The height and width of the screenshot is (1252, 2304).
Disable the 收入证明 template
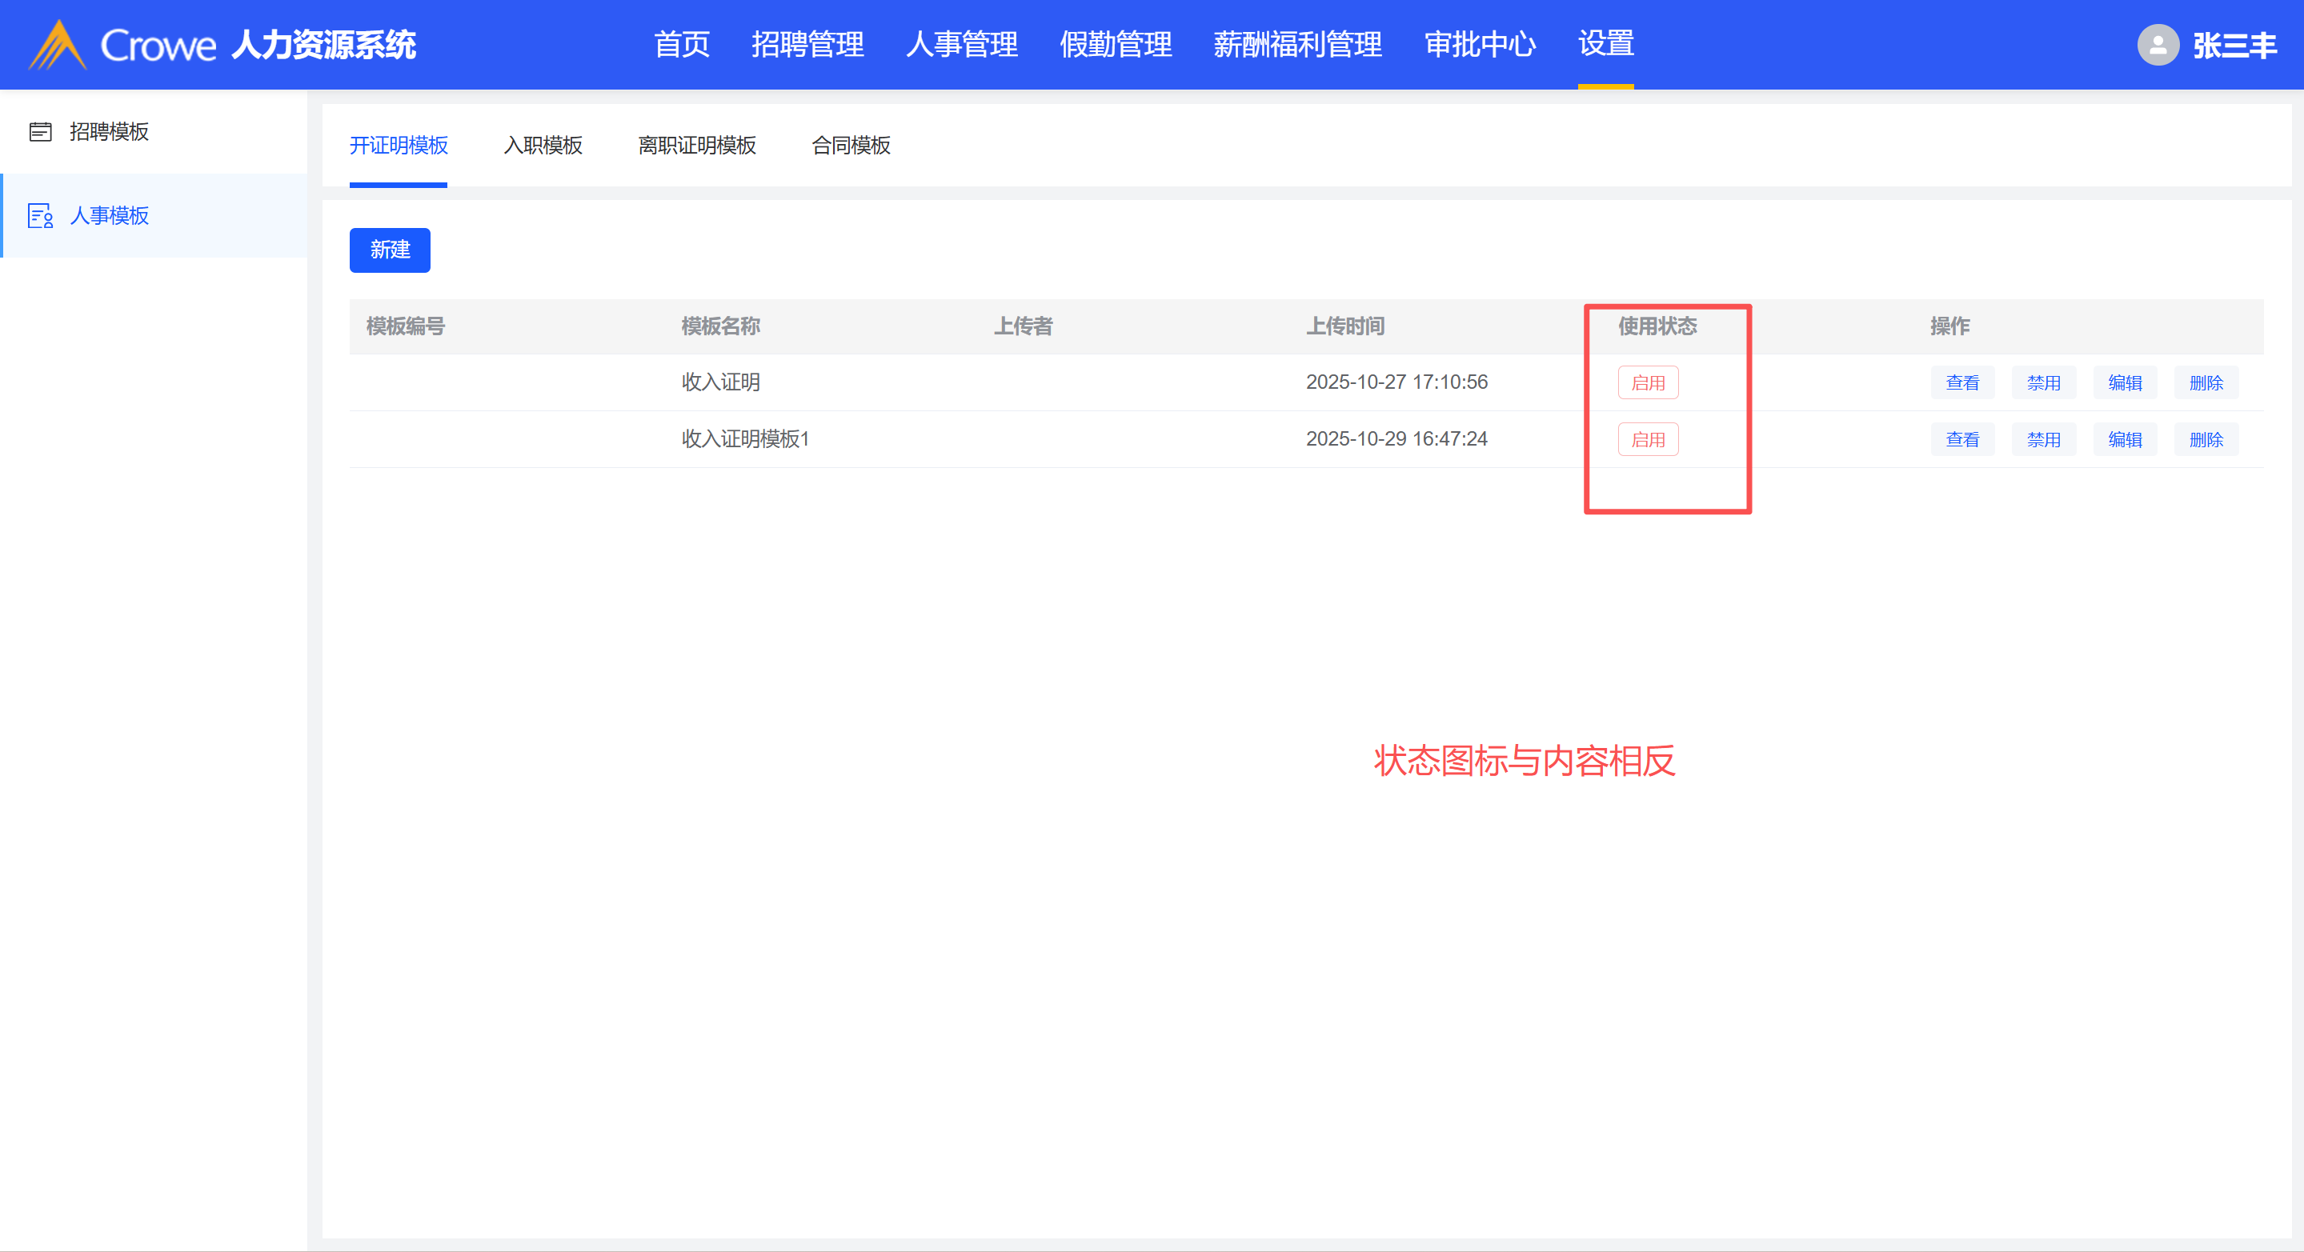2044,382
